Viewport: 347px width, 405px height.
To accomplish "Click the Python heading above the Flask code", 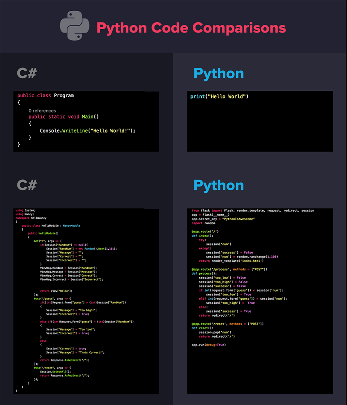I will [219, 185].
